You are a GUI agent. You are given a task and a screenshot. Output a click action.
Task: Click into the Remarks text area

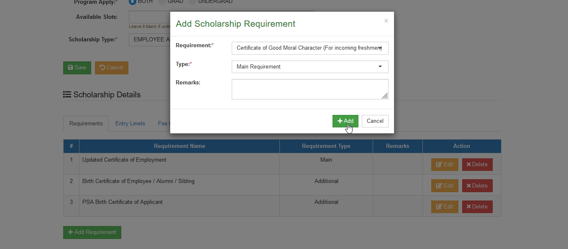[310, 89]
